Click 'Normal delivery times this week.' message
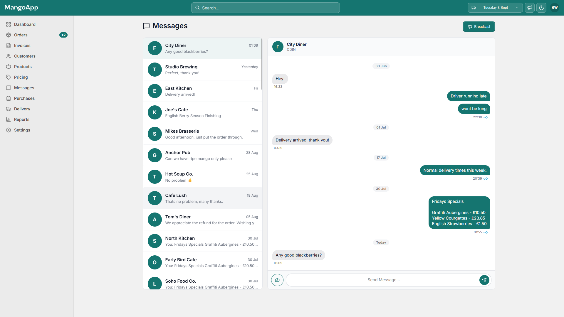This screenshot has width=564, height=317. (x=455, y=170)
